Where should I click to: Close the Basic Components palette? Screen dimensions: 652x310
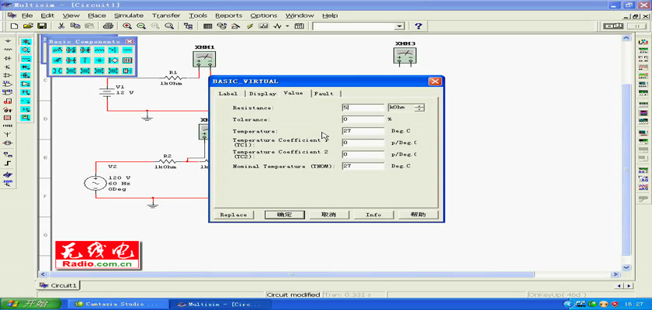[x=130, y=42]
